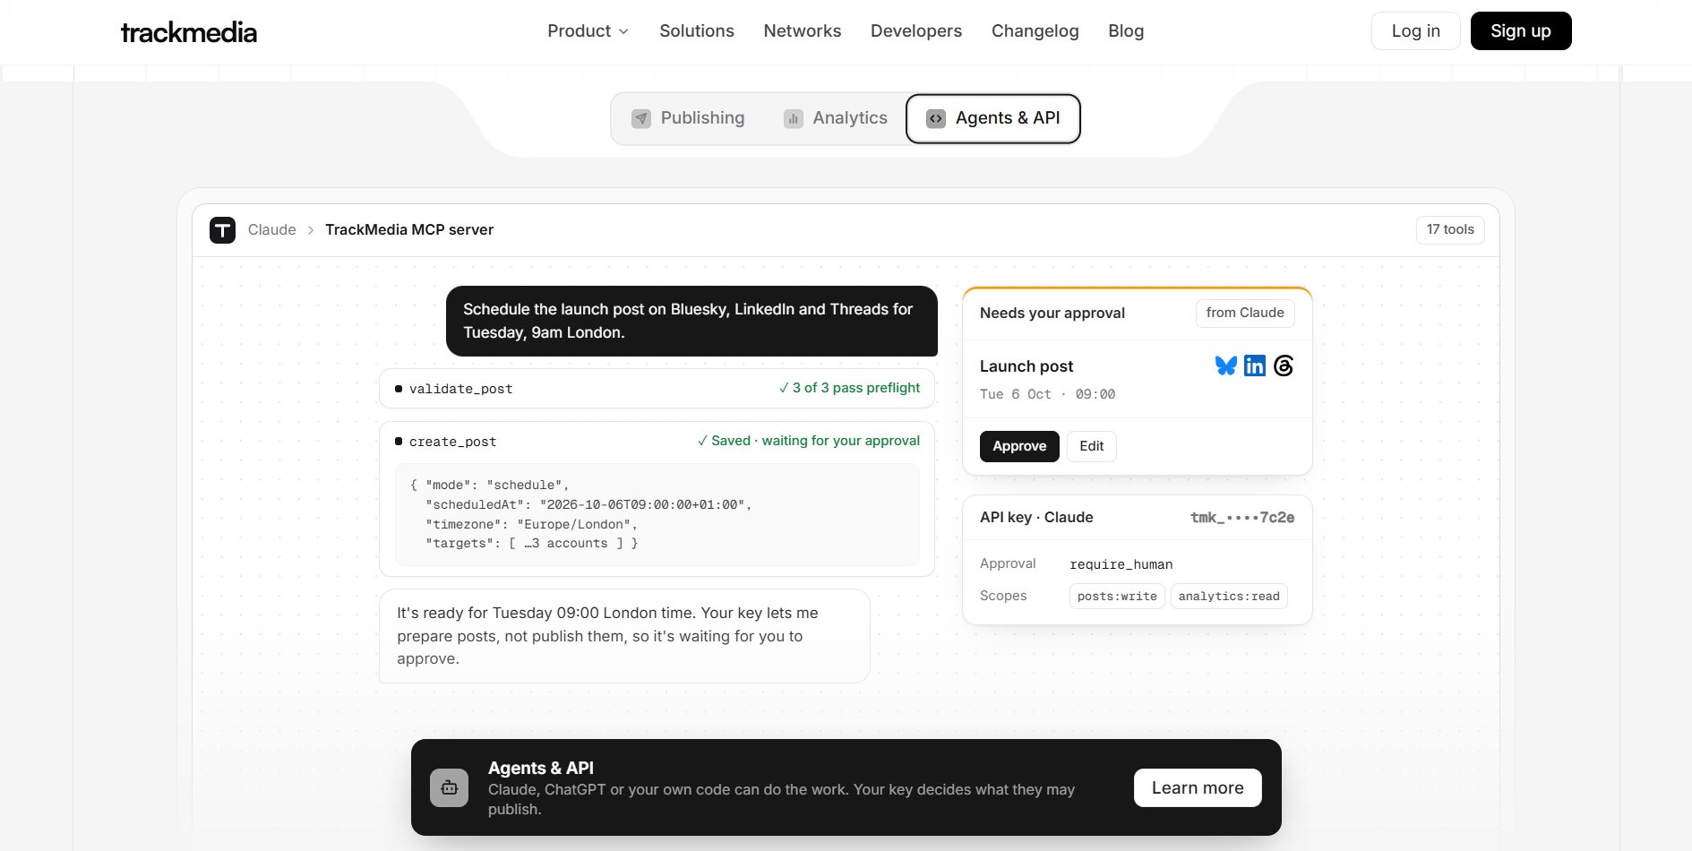1692x851 pixels.
Task: Click the Sign up button
Action: tap(1521, 31)
